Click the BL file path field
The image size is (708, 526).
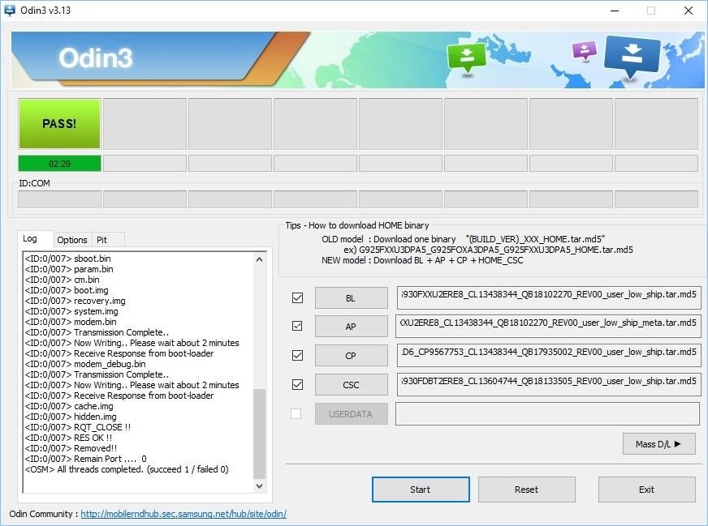(x=549, y=297)
